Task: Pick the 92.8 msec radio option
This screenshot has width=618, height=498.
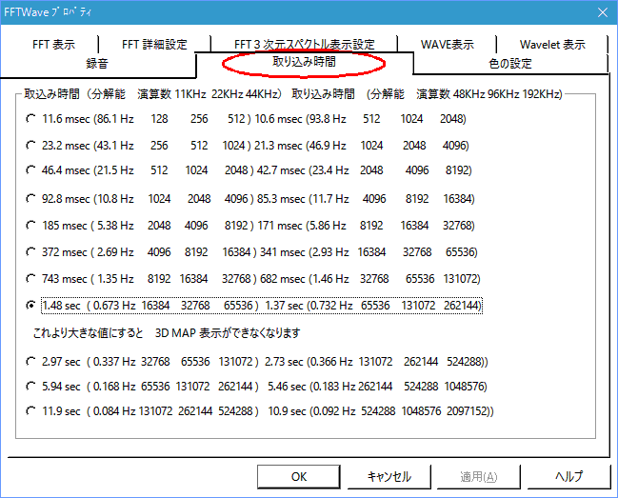Action: (x=31, y=200)
